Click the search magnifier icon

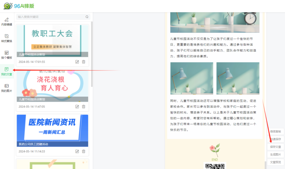[87, 17]
